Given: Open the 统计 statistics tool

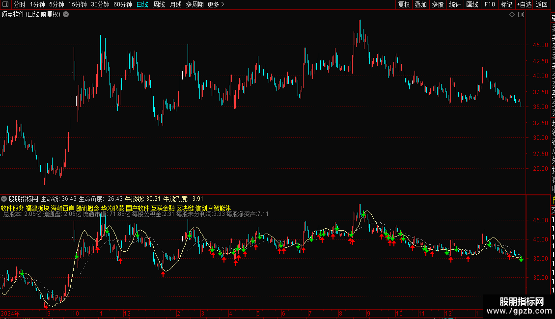Looking at the screenshot, I should point(455,4).
